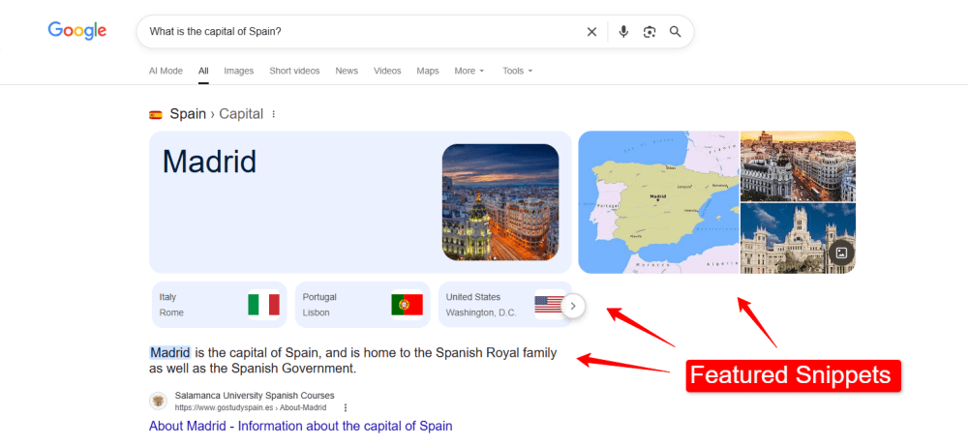Viewport: 968px width, 446px height.
Task: Show next country cards with arrow button
Action: [573, 306]
